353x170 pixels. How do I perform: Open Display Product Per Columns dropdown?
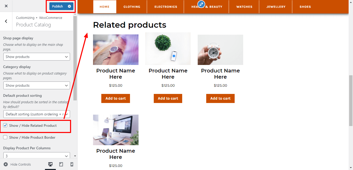(x=37, y=156)
